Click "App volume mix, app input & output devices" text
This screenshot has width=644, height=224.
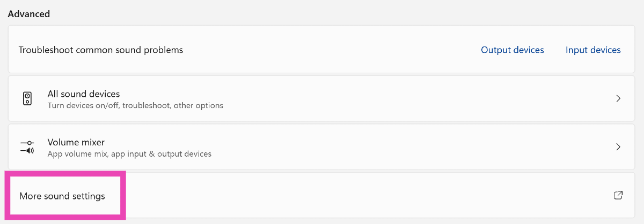(x=129, y=154)
